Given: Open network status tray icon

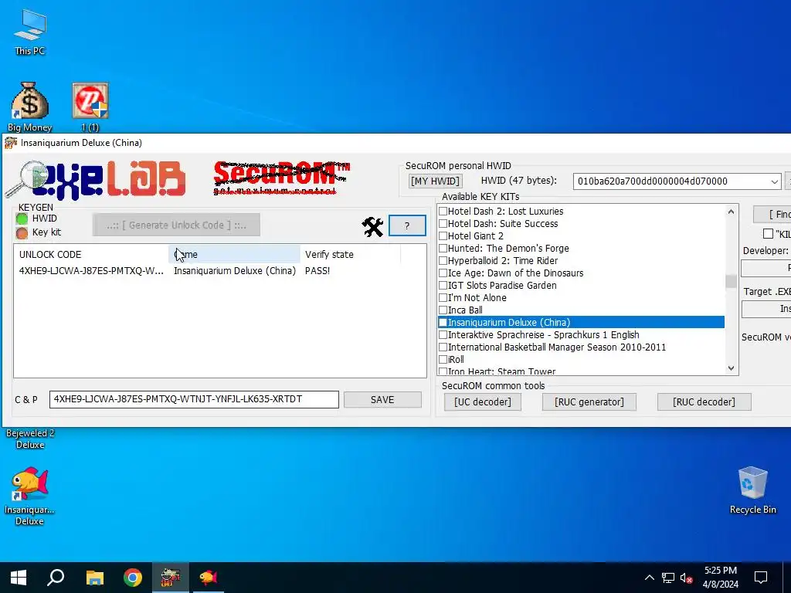Looking at the screenshot, I should pyautogui.click(x=668, y=578).
